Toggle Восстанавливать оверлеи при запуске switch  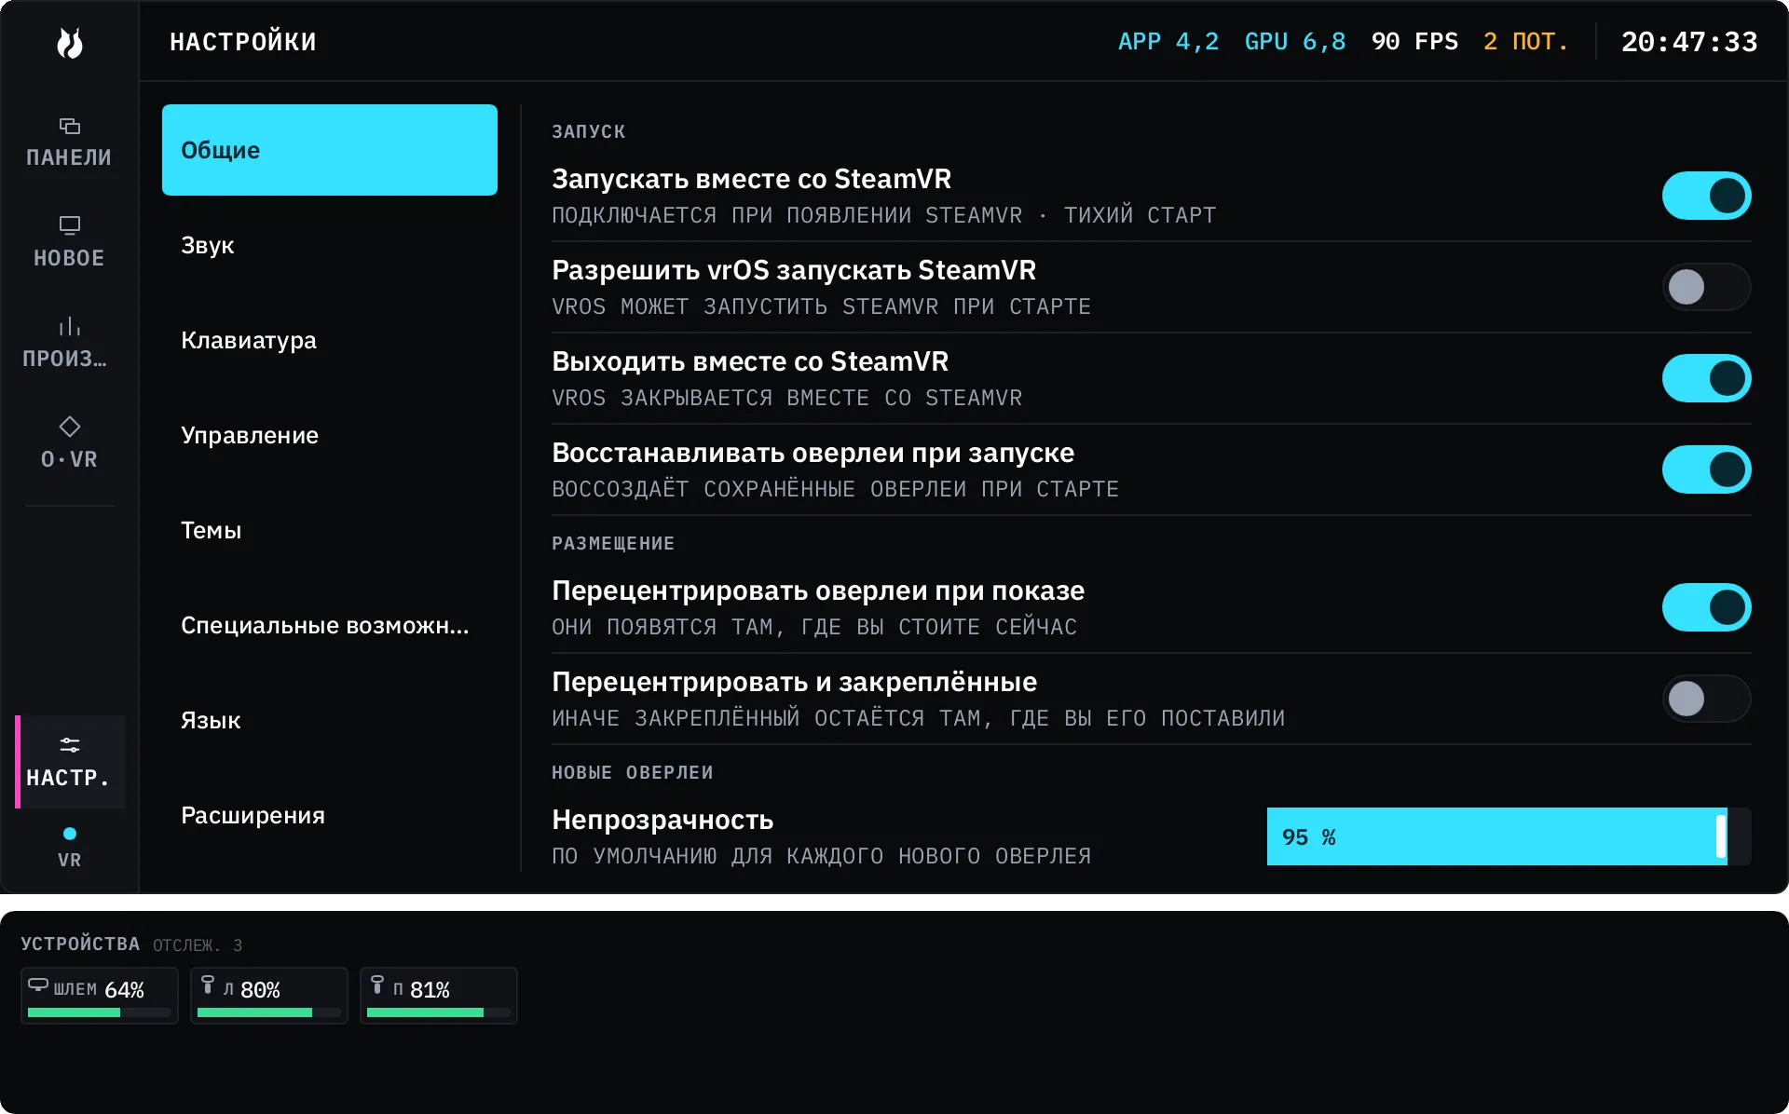[x=1706, y=469]
